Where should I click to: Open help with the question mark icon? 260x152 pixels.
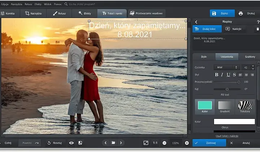(x=258, y=22)
